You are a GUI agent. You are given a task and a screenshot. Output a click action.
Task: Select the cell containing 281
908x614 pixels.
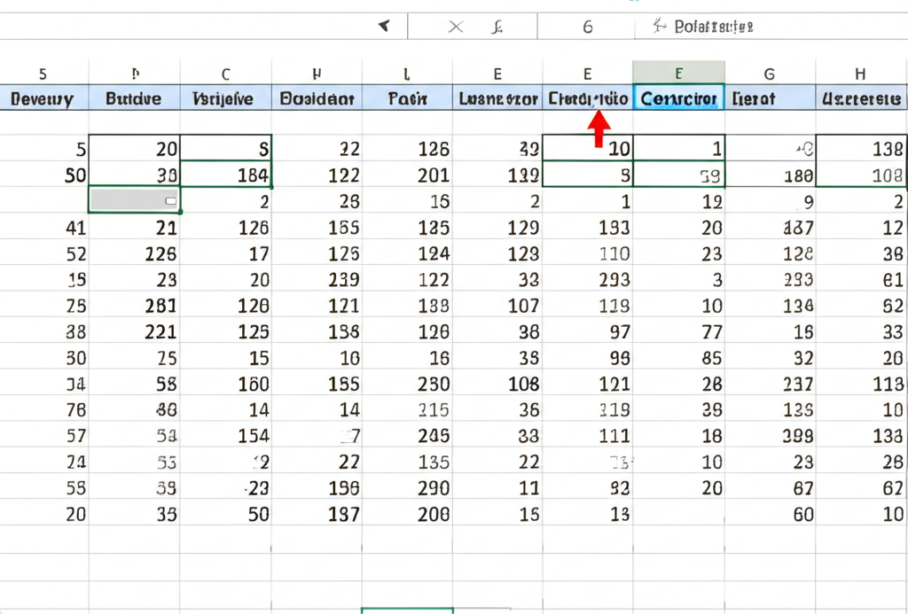(135, 306)
